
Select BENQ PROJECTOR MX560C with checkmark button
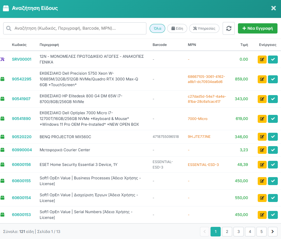pyautogui.click(x=273, y=137)
